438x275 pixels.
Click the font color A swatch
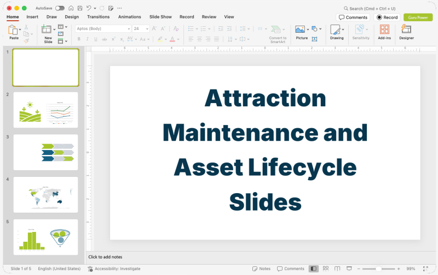pos(172,39)
